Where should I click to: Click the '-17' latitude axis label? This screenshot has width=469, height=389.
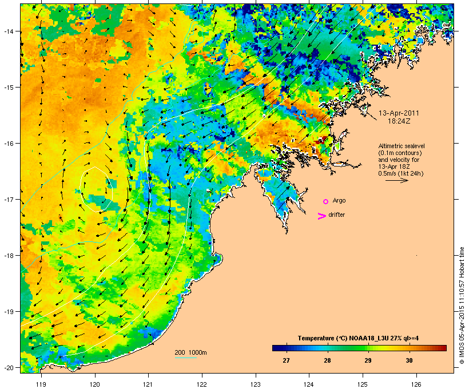[8, 200]
